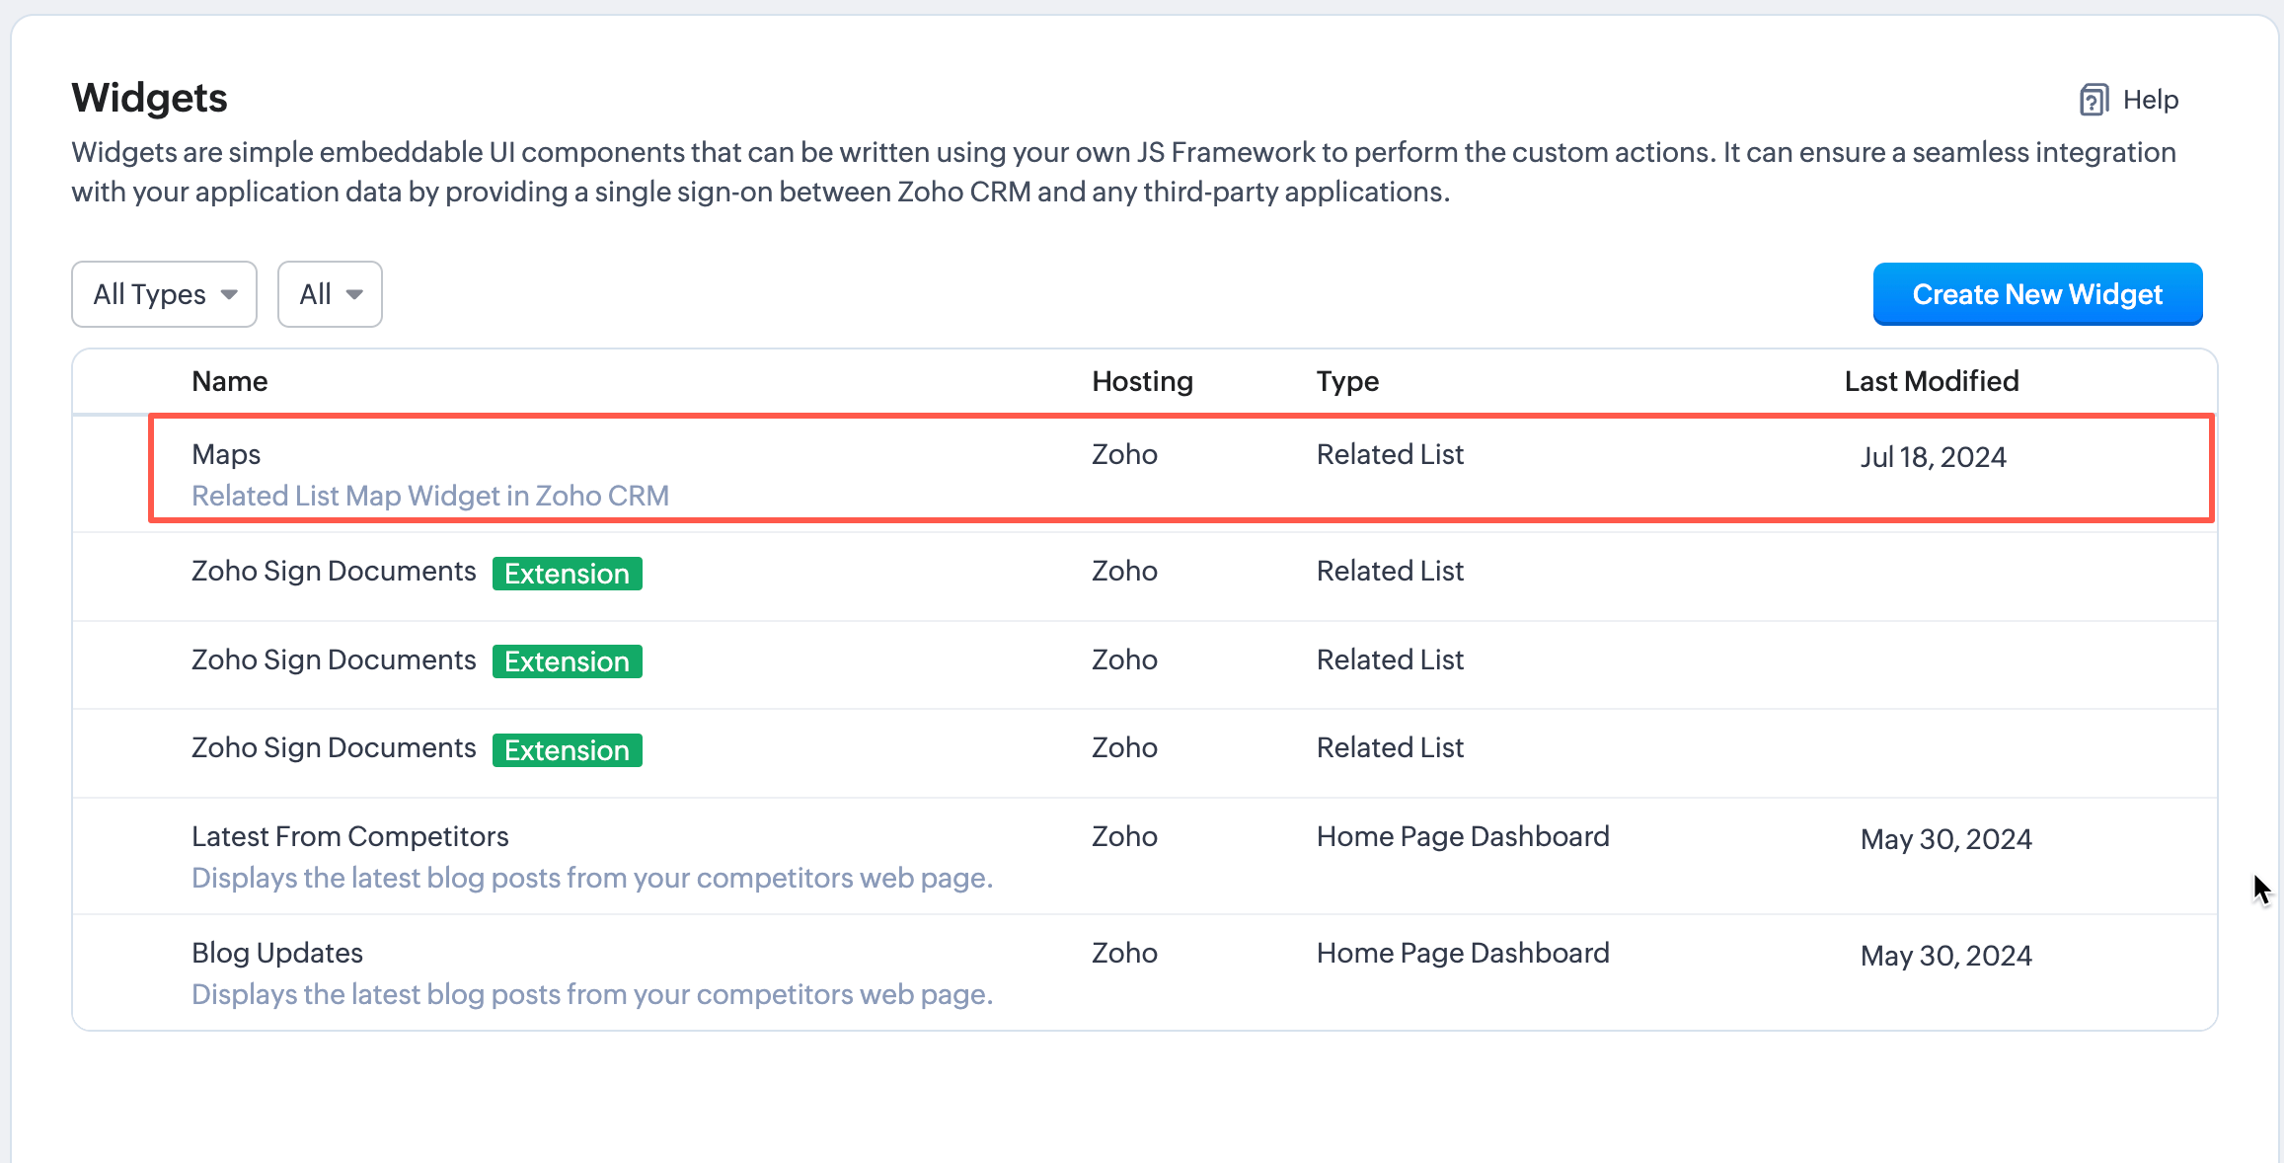This screenshot has height=1163, width=2284.
Task: Click the Hosting column header
Action: point(1142,381)
